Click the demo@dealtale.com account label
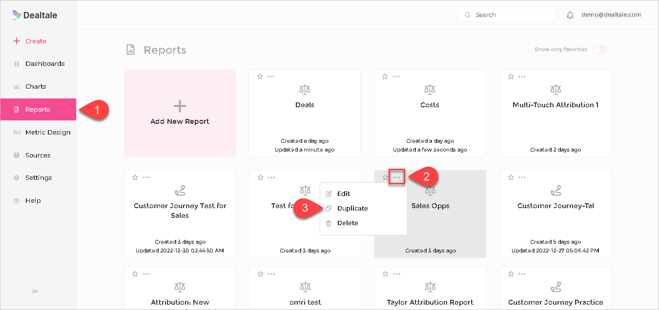Screen dimensions: 659x310 611,15
